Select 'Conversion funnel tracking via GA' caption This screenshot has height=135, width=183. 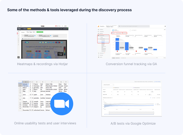(131, 64)
